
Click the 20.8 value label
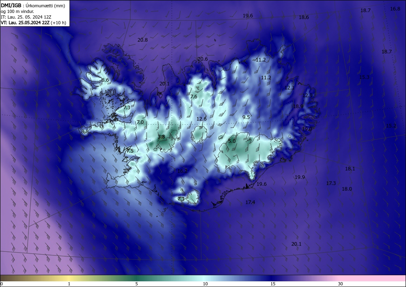143,40
